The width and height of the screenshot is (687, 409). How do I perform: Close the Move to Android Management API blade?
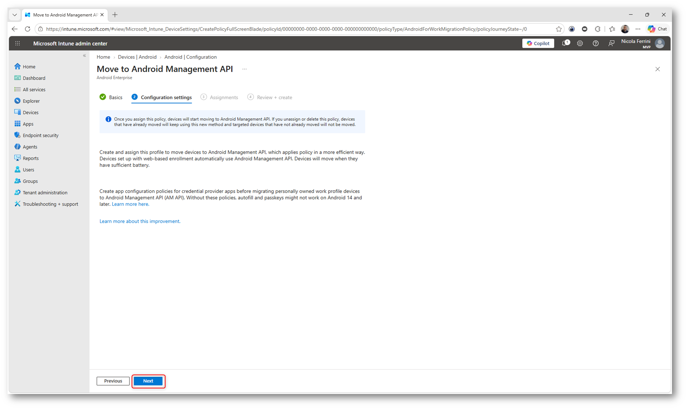[x=658, y=69]
